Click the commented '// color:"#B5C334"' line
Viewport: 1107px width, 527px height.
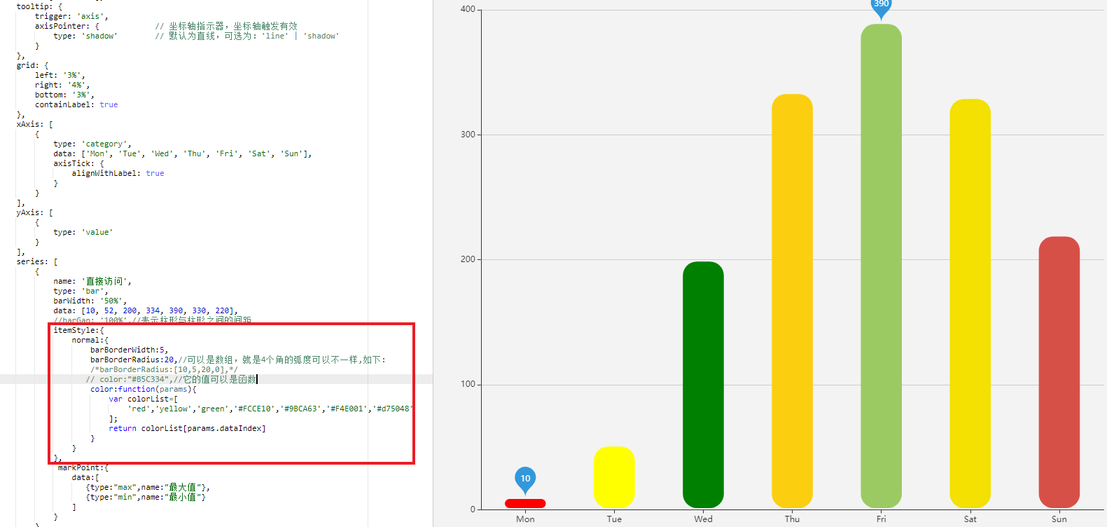(171, 379)
